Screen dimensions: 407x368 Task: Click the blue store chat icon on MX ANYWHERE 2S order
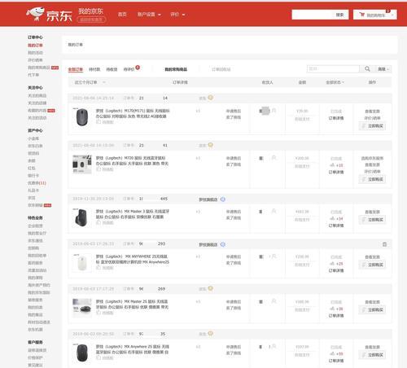(223, 244)
